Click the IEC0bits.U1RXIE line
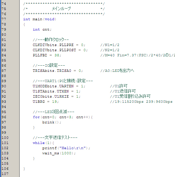The width and height of the screenshot is (175, 177). click(x=56, y=97)
